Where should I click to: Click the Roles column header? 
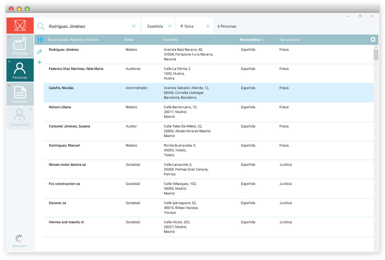point(129,40)
